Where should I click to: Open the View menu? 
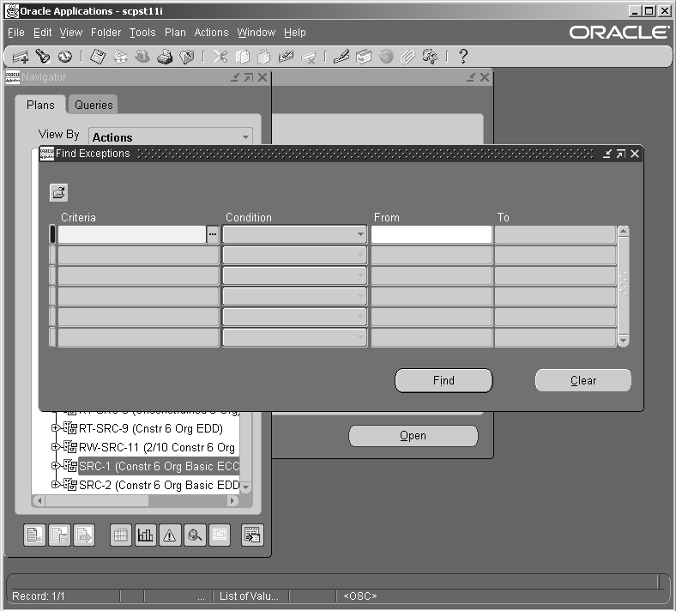coord(70,33)
